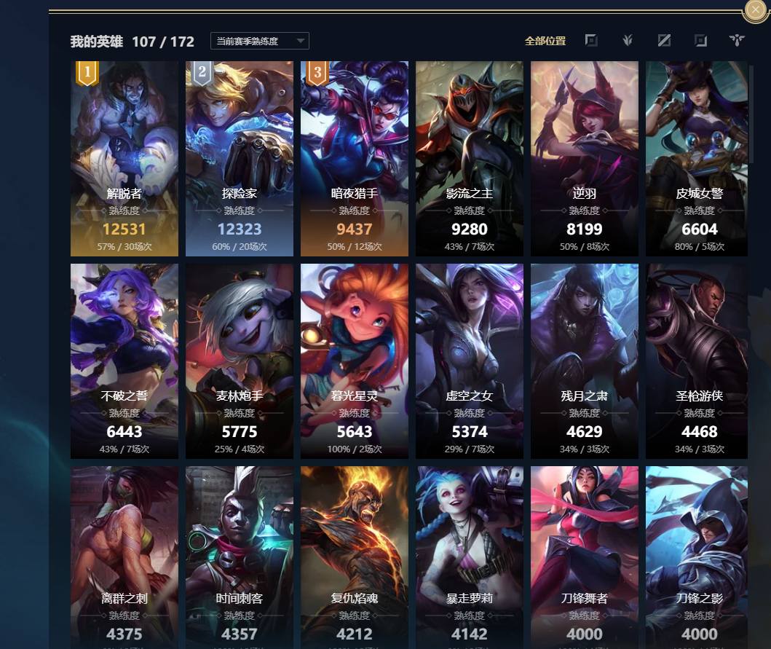Open rank 1 champion 解脱者 card
The image size is (771, 649).
tap(124, 159)
